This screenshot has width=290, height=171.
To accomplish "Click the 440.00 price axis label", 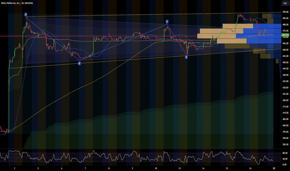I will (285, 75).
